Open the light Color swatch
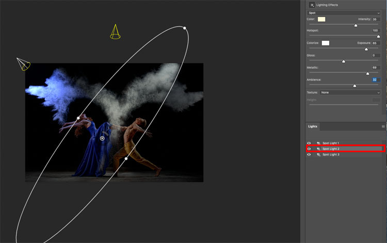The height and width of the screenshot is (243, 387). 321,19
